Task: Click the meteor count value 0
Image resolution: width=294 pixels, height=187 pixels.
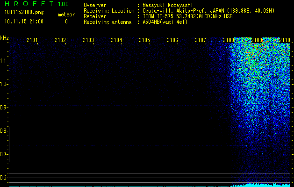Action: tap(66, 22)
